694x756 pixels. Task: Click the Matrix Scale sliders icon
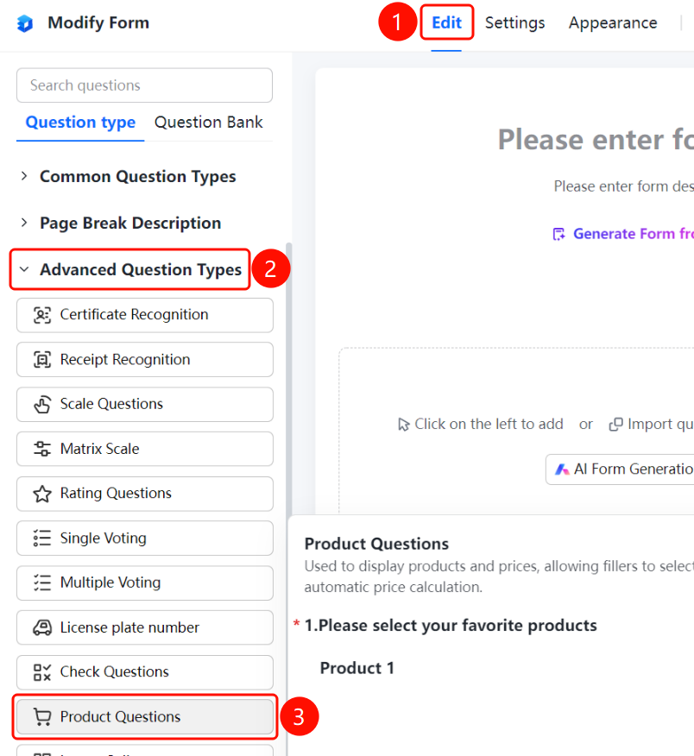coord(42,449)
